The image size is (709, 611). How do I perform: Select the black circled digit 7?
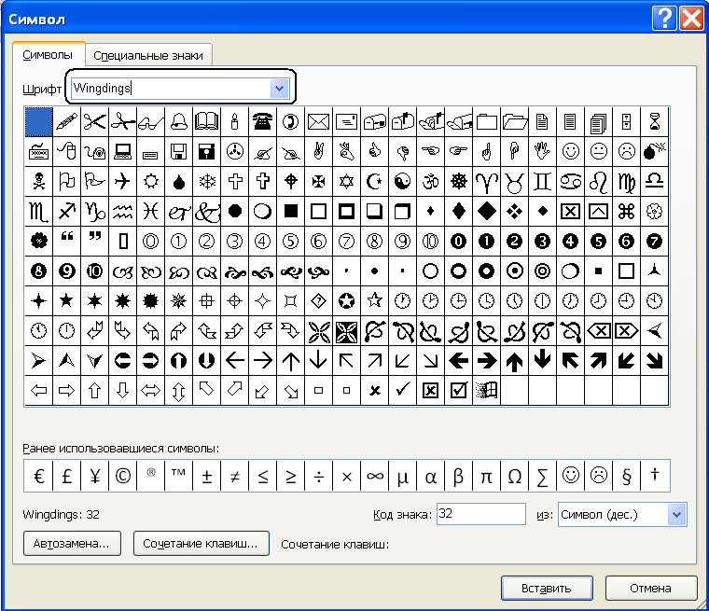coord(654,241)
